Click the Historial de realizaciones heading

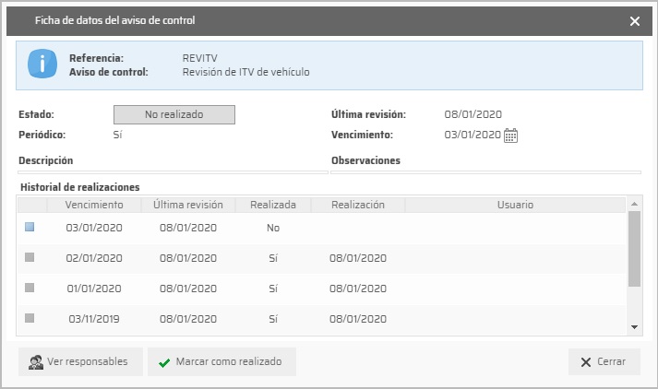80,187
